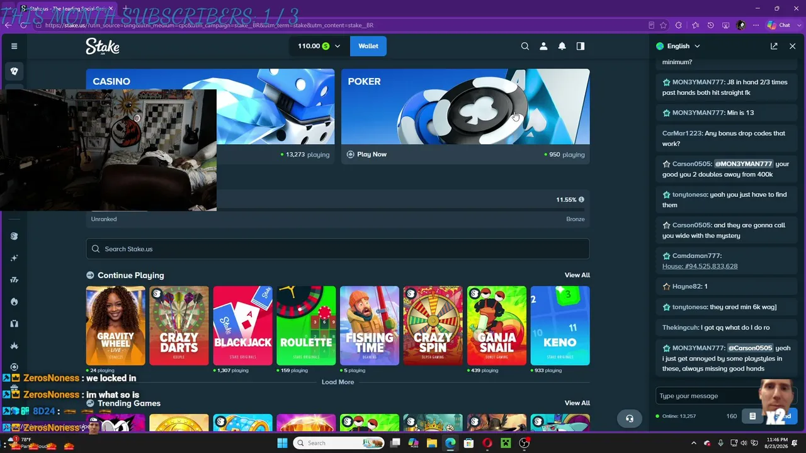Viewport: 806px width, 453px height.
Task: Favorite this page with the star icon
Action: click(663, 25)
